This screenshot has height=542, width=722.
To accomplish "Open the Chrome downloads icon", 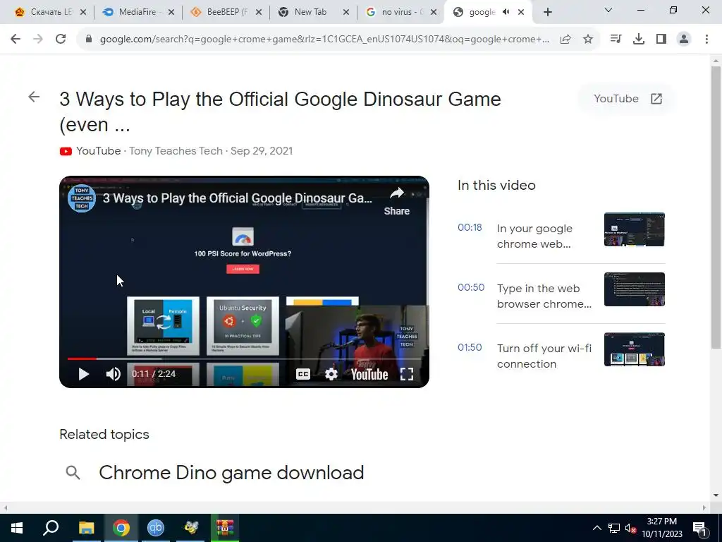I will tap(639, 40).
